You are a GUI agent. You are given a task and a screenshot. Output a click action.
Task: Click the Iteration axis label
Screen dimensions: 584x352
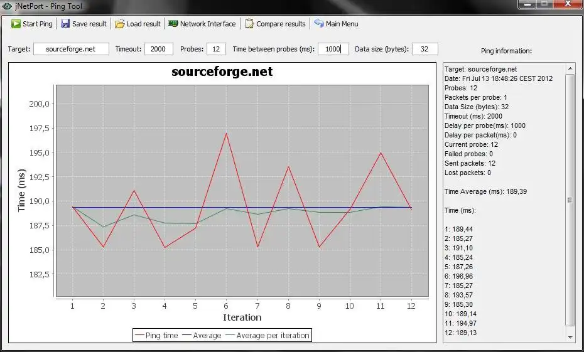[242, 317]
